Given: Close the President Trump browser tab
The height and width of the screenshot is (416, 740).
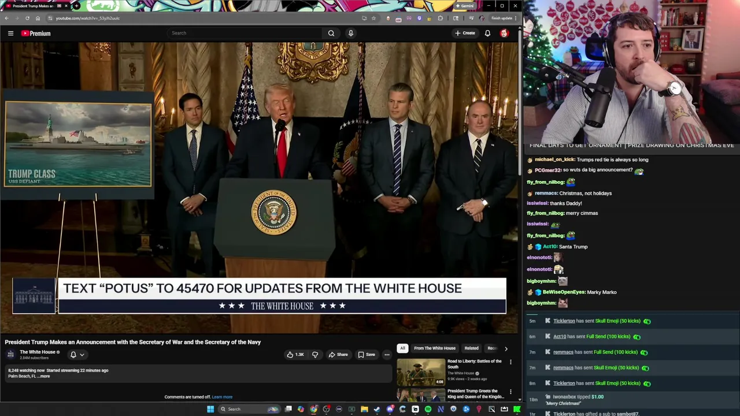Looking at the screenshot, I should [66, 6].
